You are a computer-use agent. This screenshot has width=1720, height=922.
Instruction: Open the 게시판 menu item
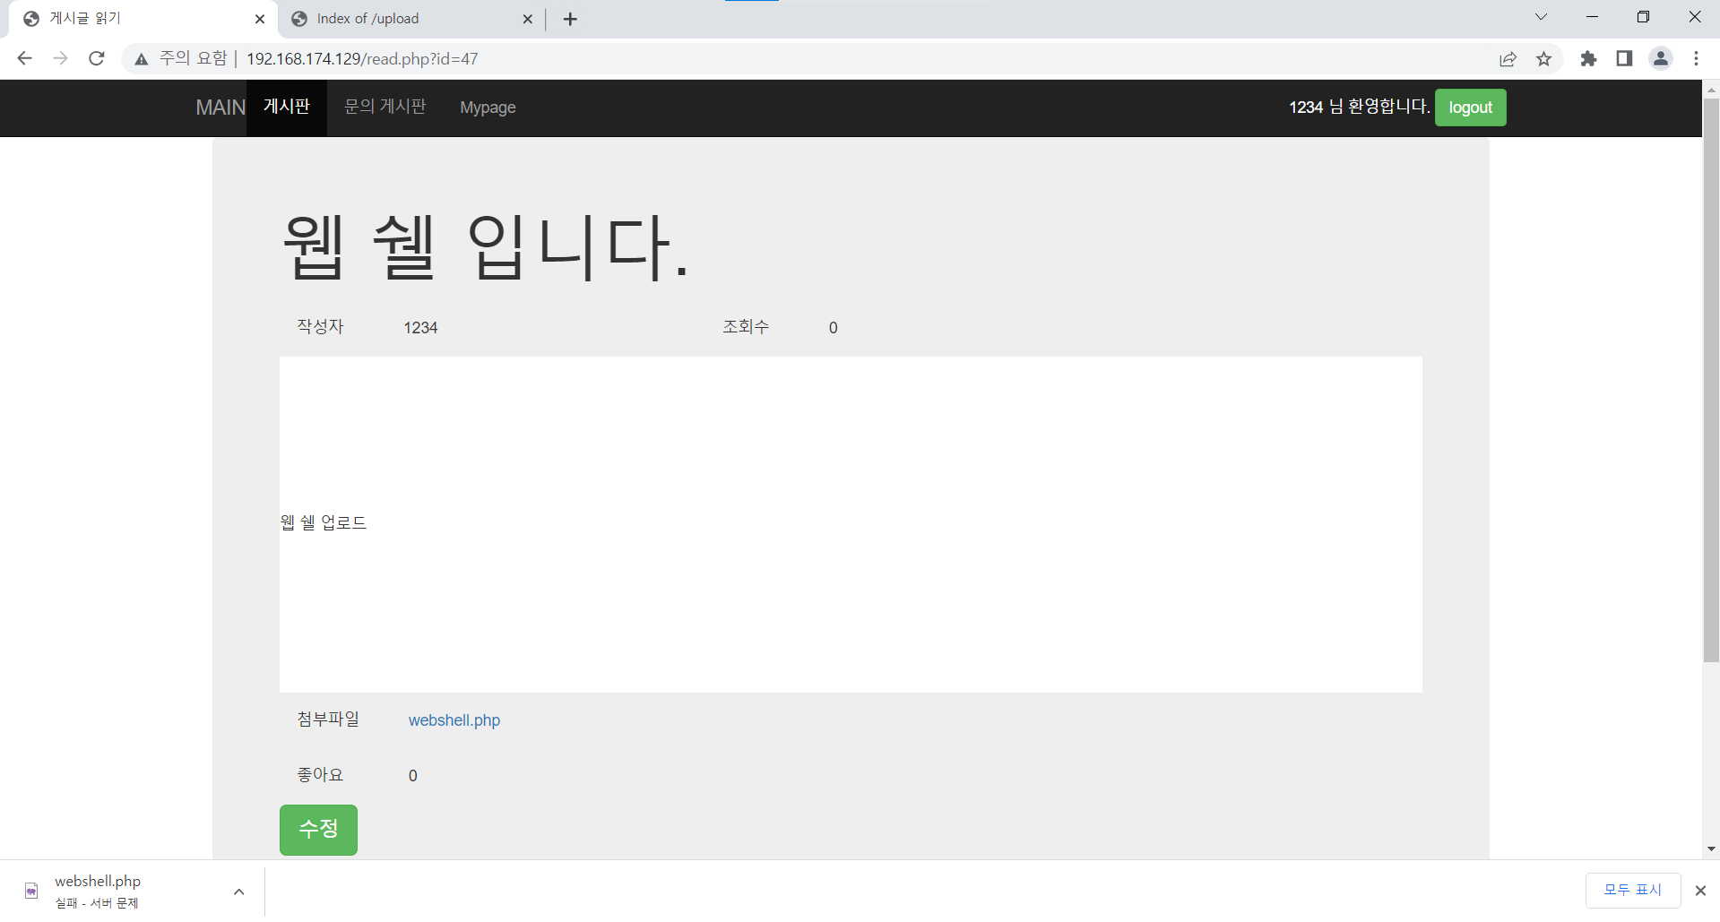click(x=287, y=108)
